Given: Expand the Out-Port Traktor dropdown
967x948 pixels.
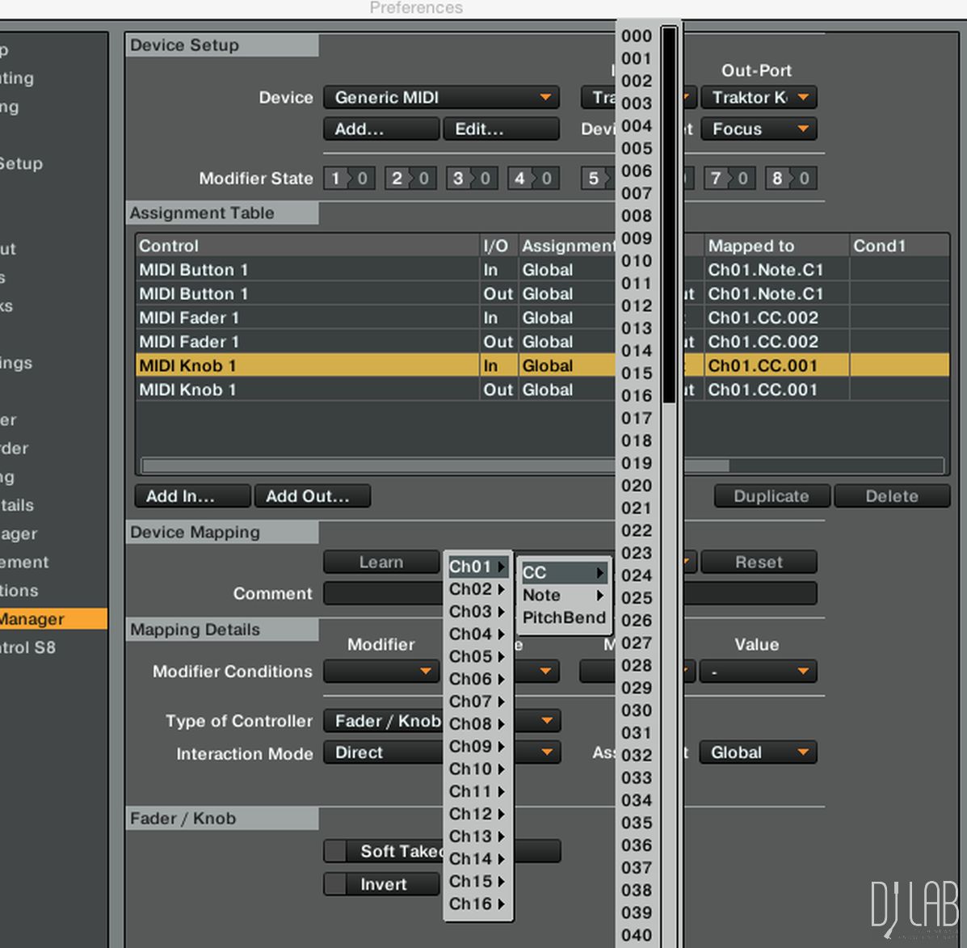Looking at the screenshot, I should click(759, 98).
